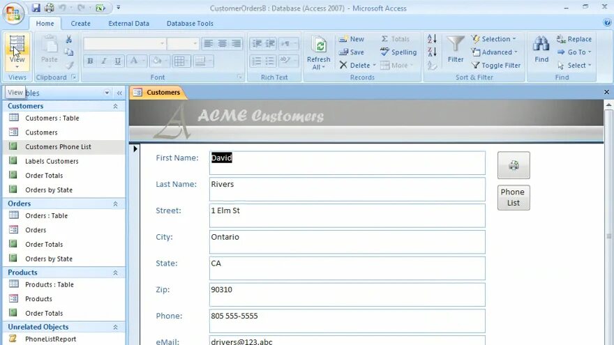Click the fill color bucket icon
Viewport: 614px width, 345px height.
point(158,61)
